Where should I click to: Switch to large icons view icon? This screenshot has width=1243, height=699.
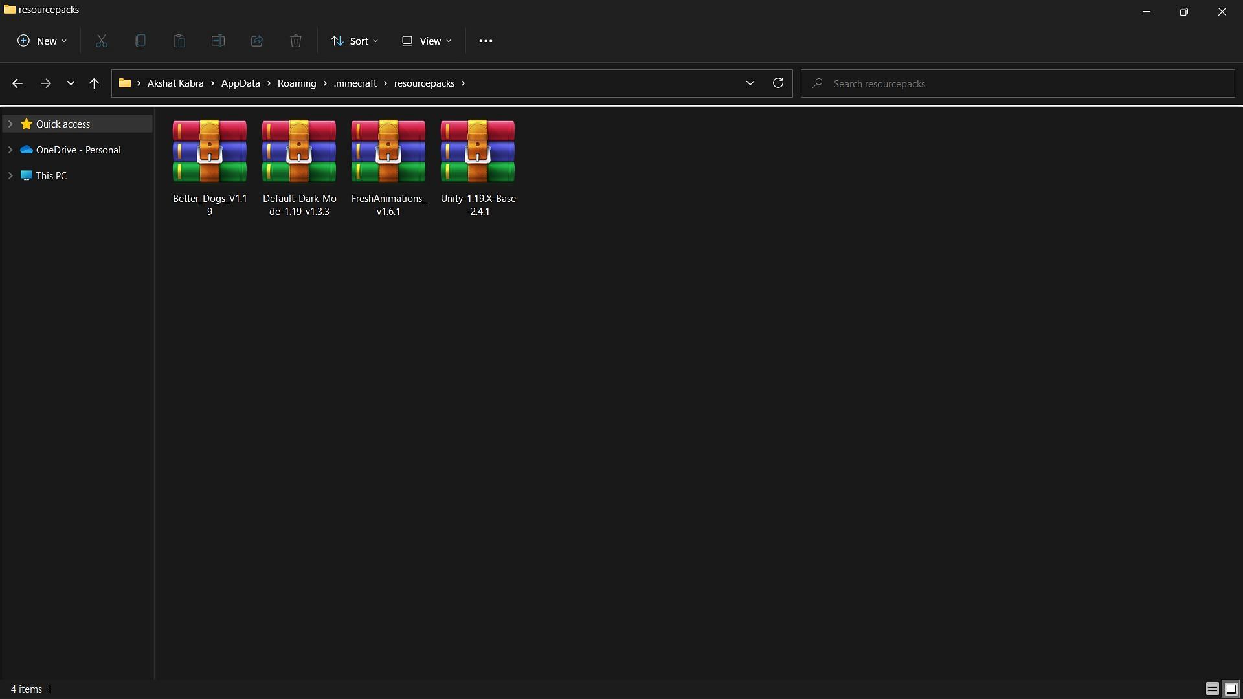tap(1231, 689)
